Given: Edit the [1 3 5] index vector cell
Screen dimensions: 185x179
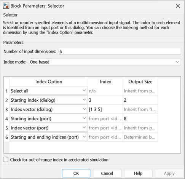Looking at the screenshot, I should (105, 109).
